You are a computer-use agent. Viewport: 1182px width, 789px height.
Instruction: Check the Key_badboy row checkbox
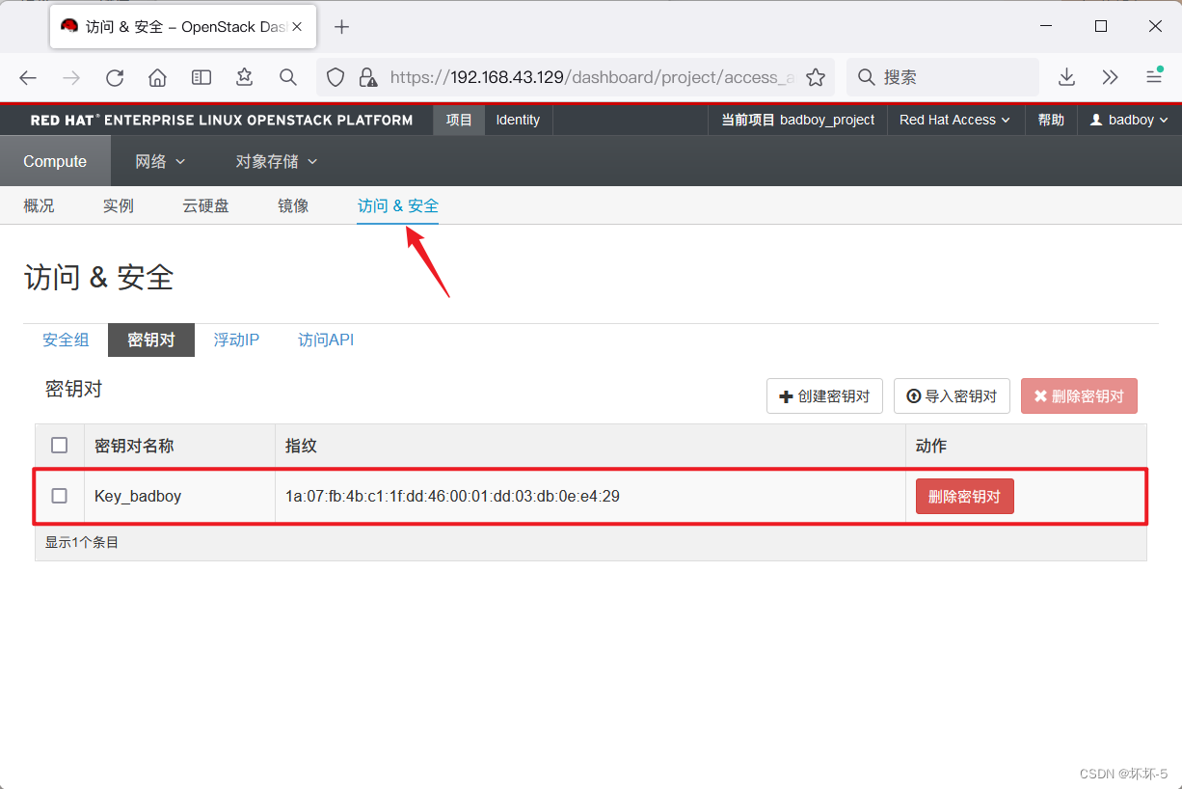click(60, 496)
